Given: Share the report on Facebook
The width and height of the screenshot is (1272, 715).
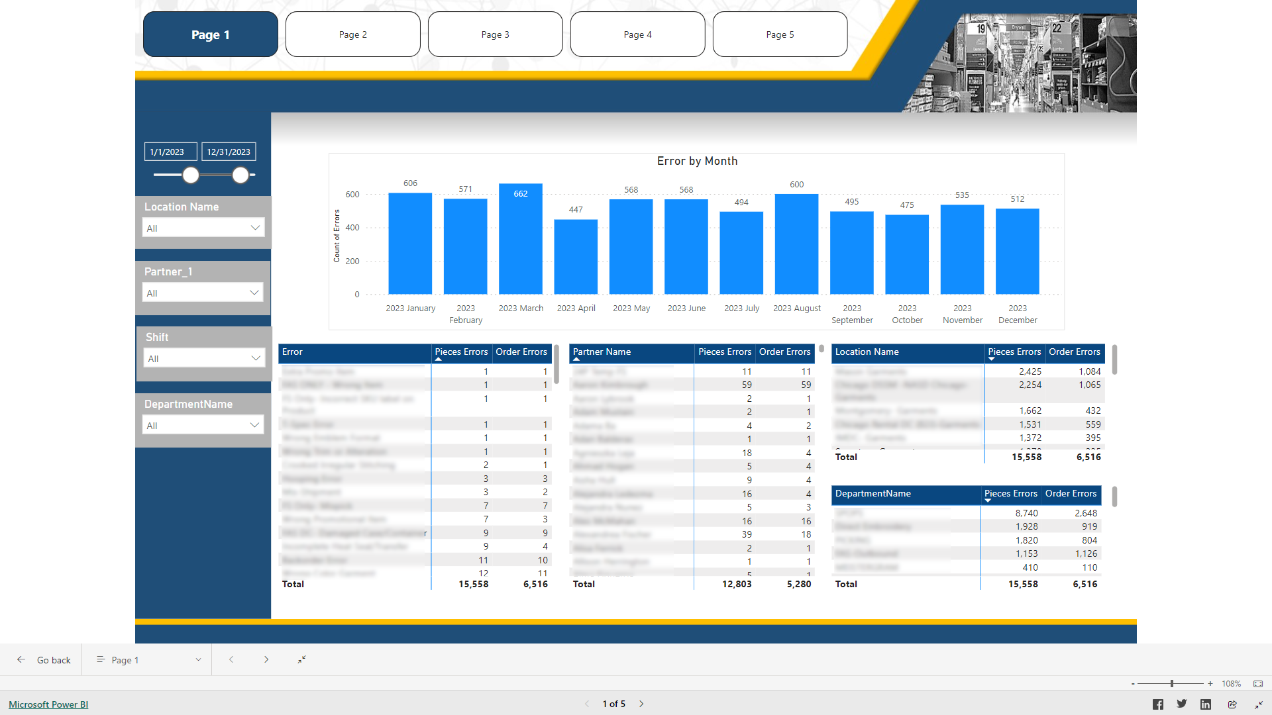Looking at the screenshot, I should (x=1157, y=704).
